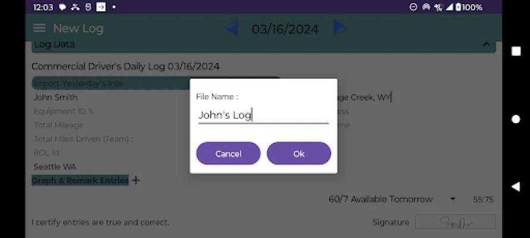The image size is (530, 238).
Task: Go to previous day with left arrow
Action: point(232,28)
